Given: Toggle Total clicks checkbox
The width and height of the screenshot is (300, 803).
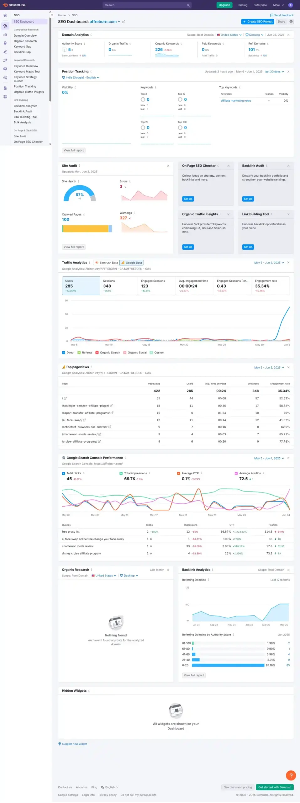Looking at the screenshot, I should click(x=64, y=473).
